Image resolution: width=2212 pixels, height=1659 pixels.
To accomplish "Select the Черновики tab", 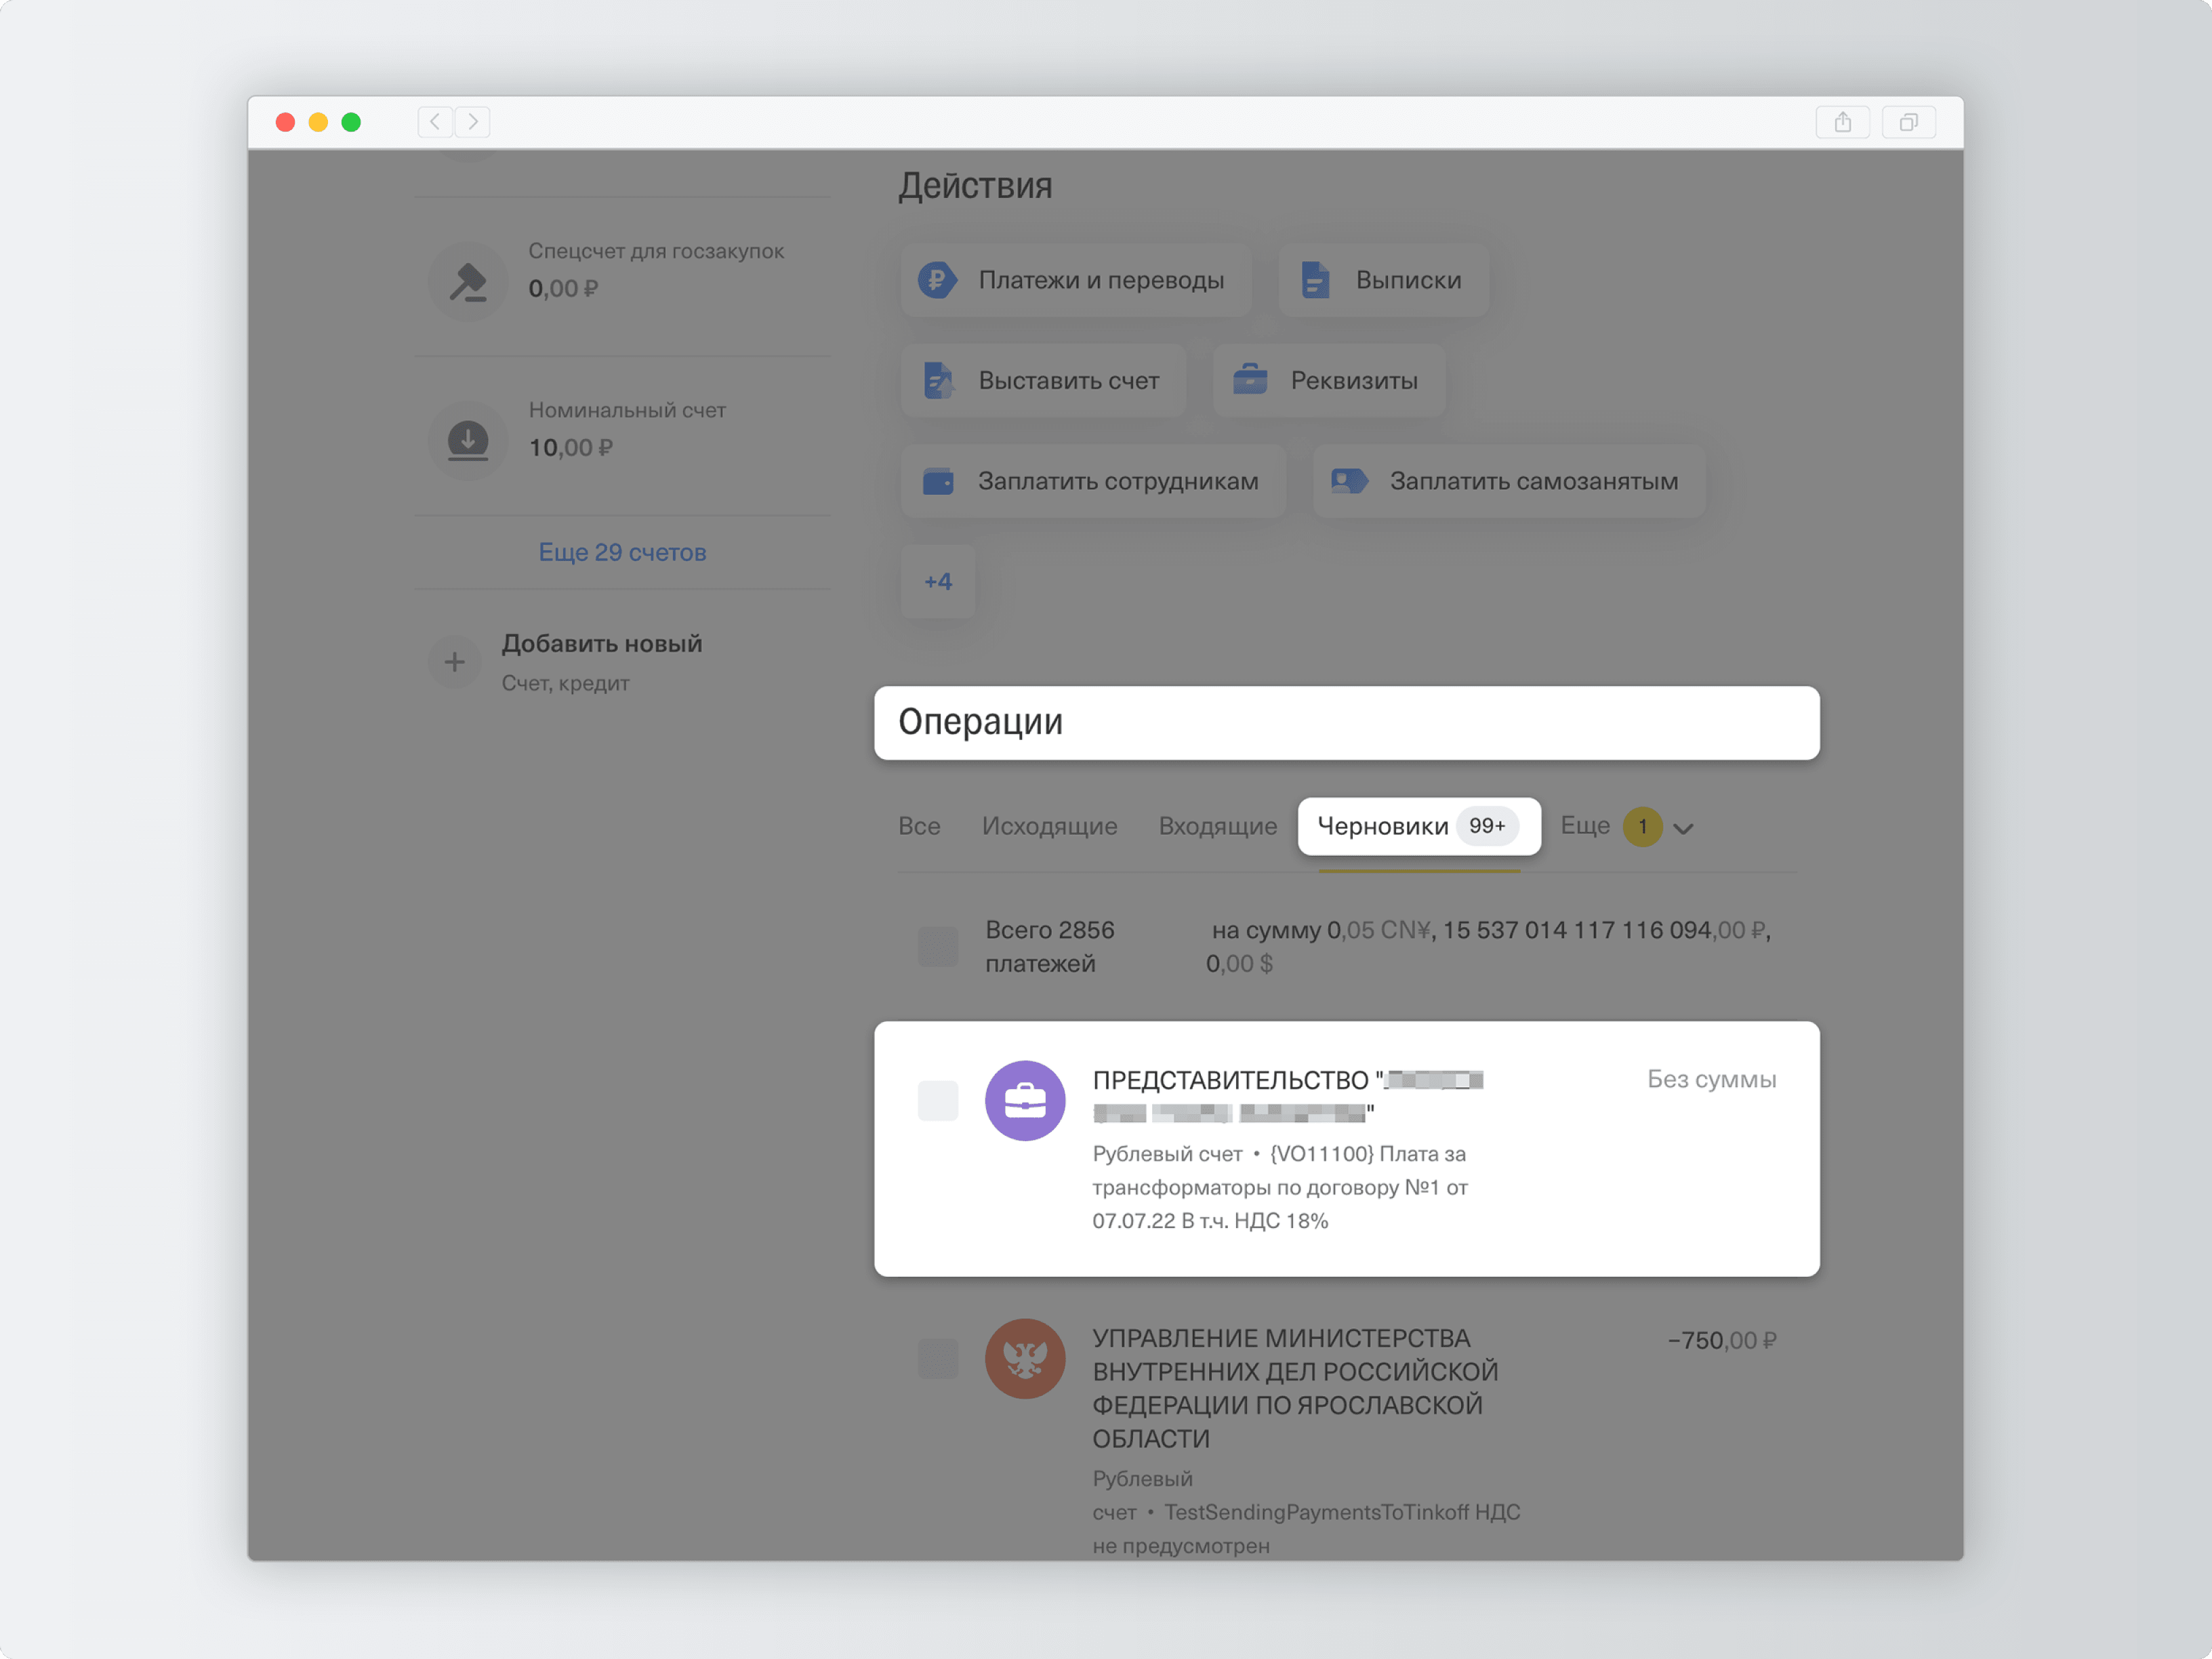I will (1419, 826).
